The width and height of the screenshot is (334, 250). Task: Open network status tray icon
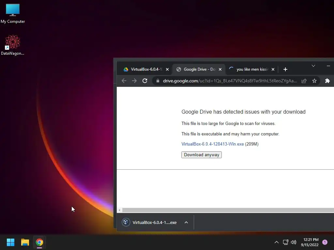coord(286,242)
